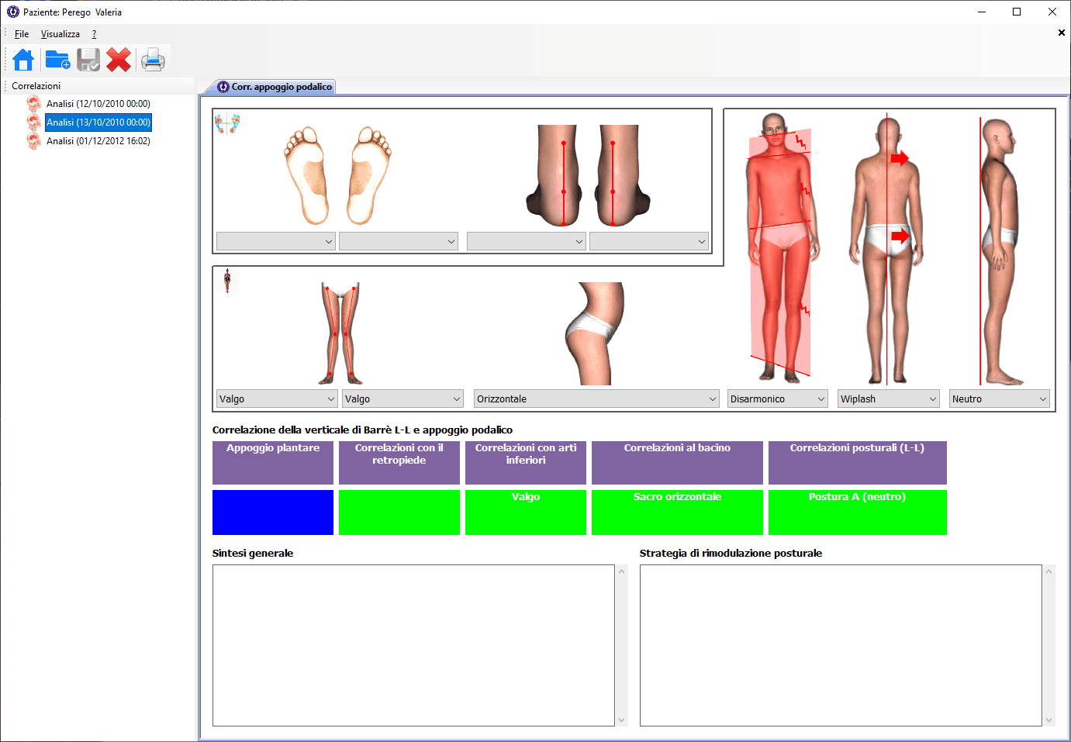Open left heel dropdown
The height and width of the screenshot is (742, 1071).
(526, 241)
